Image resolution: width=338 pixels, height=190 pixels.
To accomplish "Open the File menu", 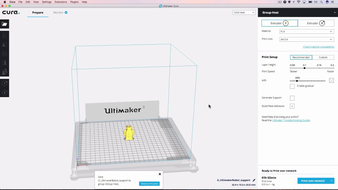I will (x=20, y=2).
